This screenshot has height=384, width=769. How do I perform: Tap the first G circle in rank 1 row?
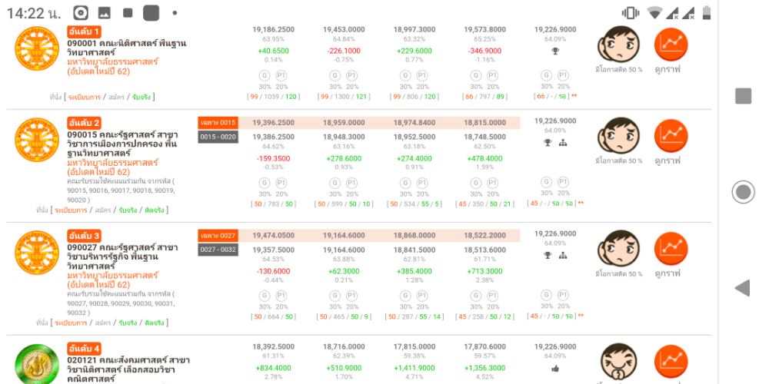pyautogui.click(x=265, y=75)
